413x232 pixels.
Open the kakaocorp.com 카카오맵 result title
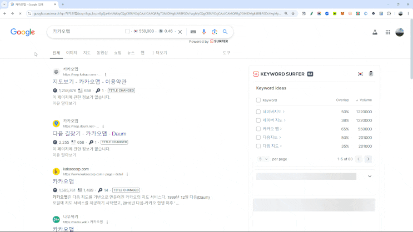pyautogui.click(x=63, y=181)
